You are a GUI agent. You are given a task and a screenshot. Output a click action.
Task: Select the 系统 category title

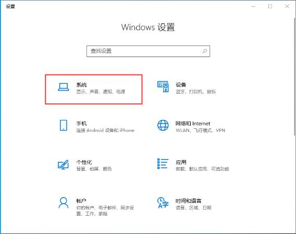click(81, 84)
